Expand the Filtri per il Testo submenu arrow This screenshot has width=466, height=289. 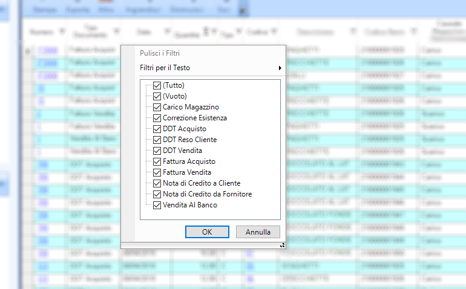click(280, 68)
